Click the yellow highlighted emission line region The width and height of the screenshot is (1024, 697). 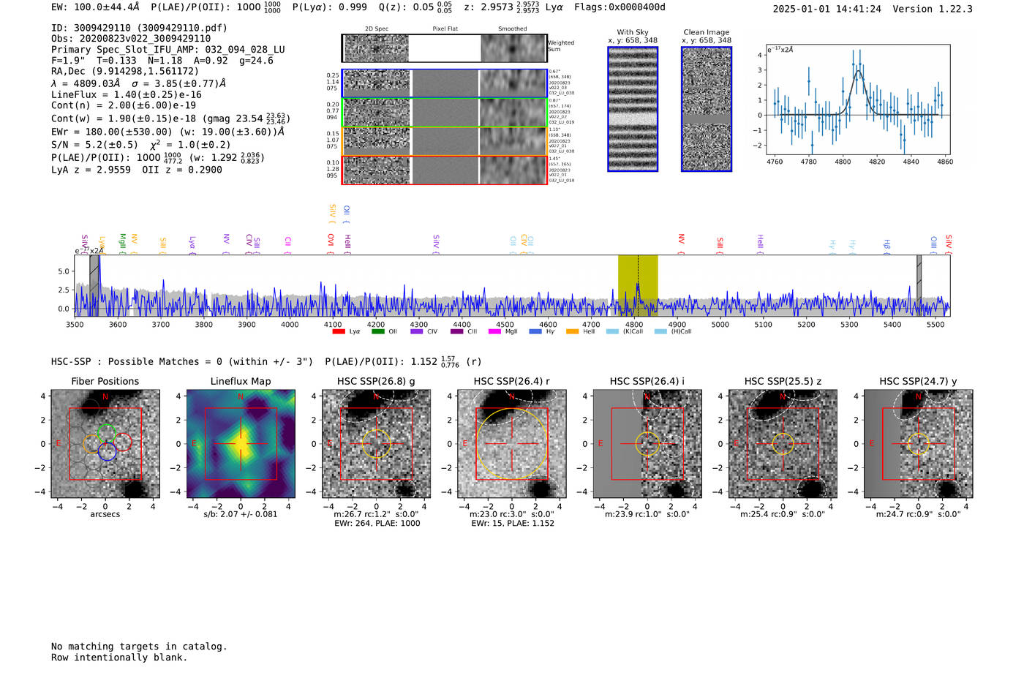click(638, 285)
